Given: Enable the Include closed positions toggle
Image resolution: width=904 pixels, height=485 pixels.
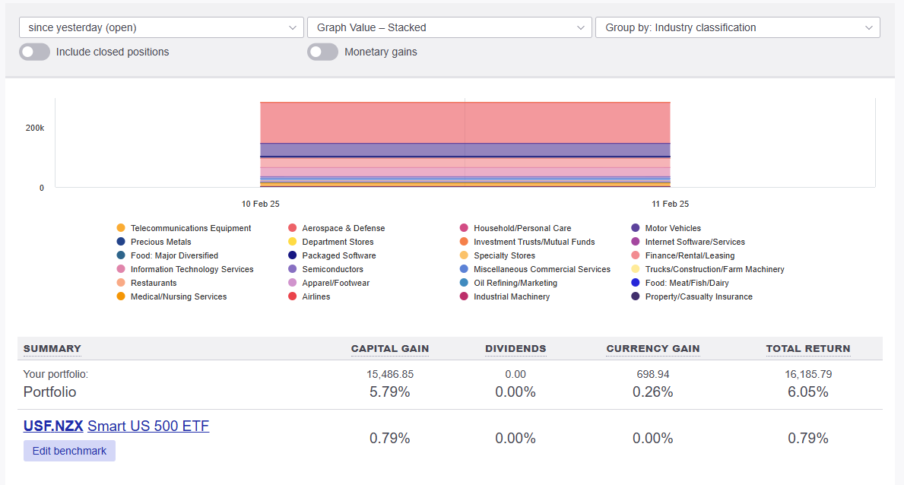Looking at the screenshot, I should click(x=34, y=52).
